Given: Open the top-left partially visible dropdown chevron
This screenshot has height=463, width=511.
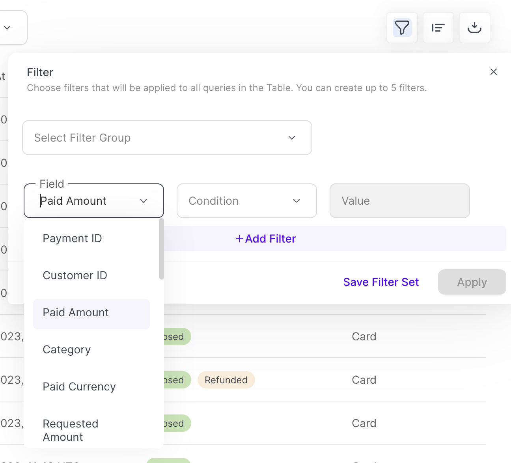Looking at the screenshot, I should click(7, 28).
